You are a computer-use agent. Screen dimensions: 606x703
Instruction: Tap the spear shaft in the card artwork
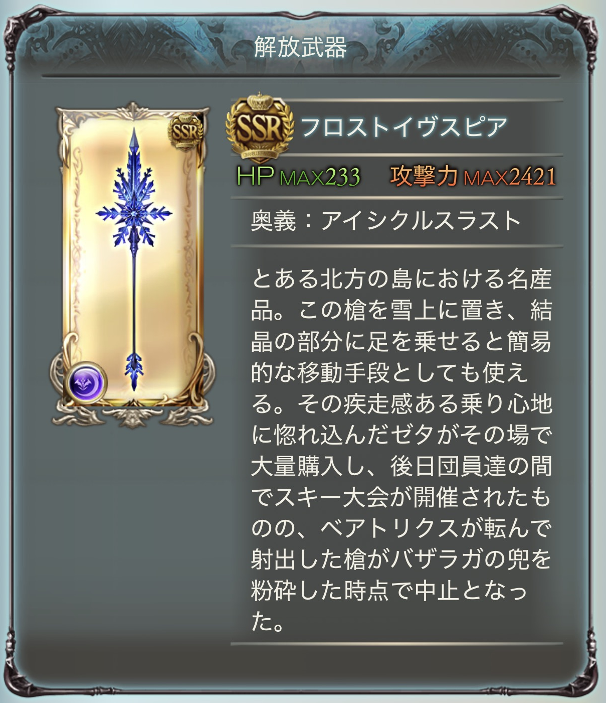click(x=134, y=301)
